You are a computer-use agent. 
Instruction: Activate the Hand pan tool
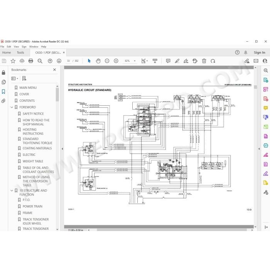[x=98, y=61]
